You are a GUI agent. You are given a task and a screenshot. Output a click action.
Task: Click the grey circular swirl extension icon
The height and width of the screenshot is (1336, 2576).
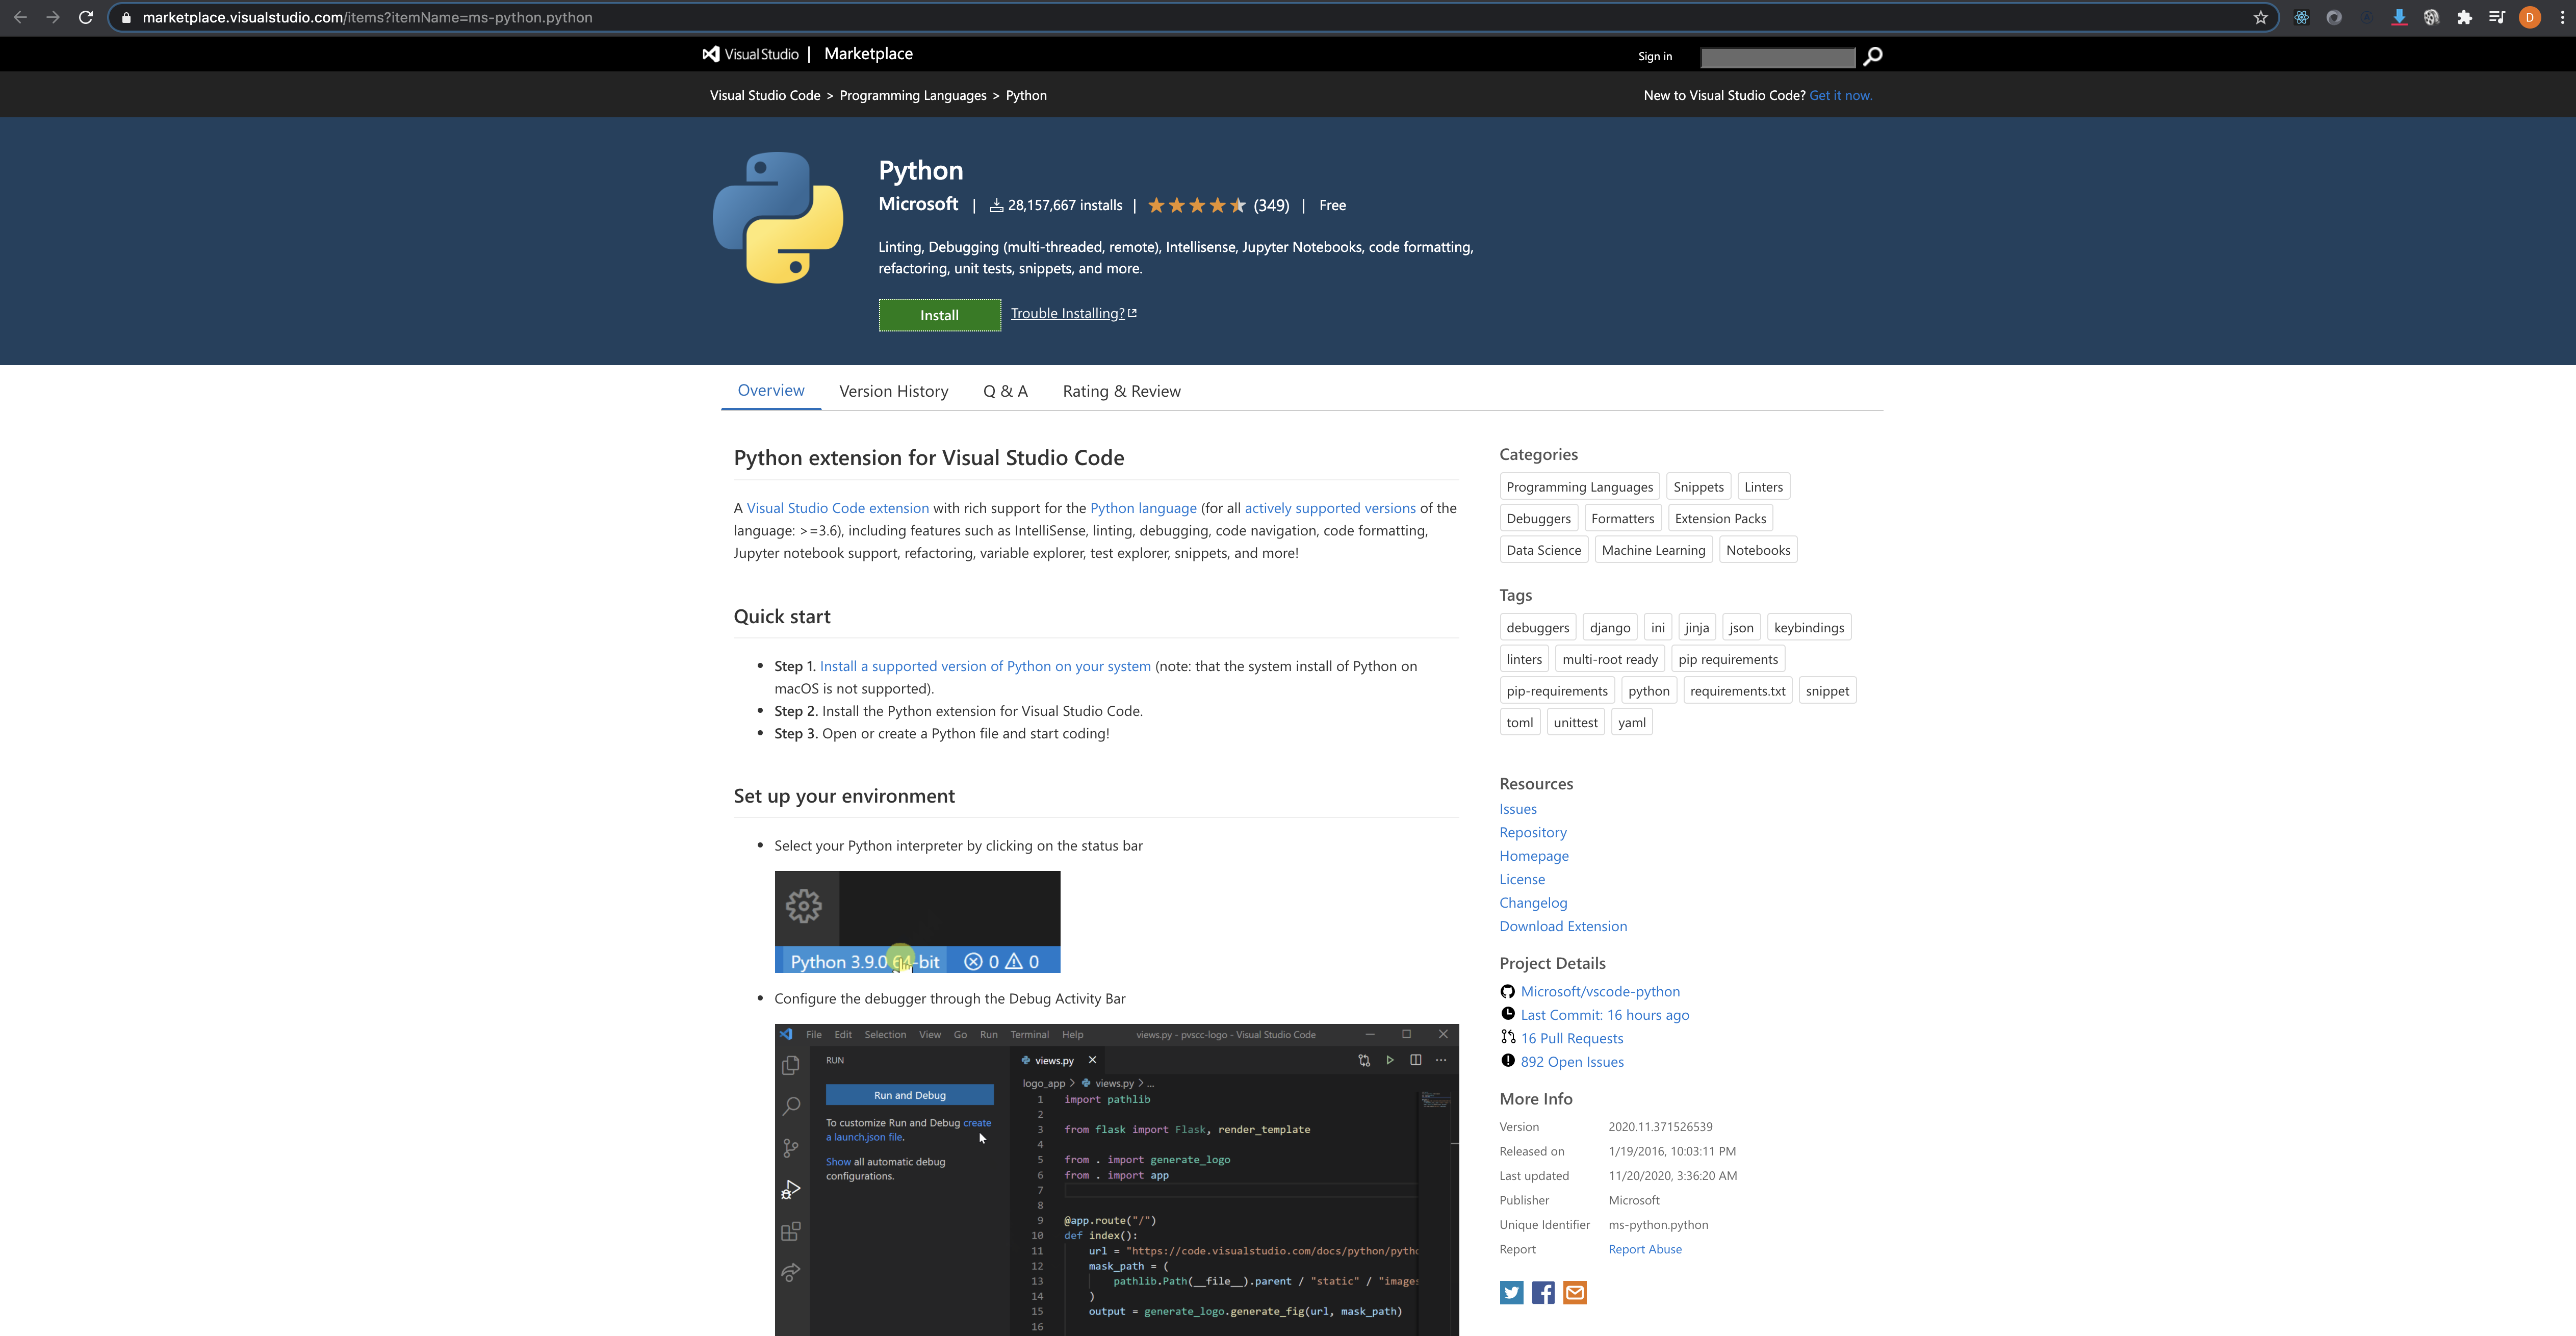tap(2334, 17)
